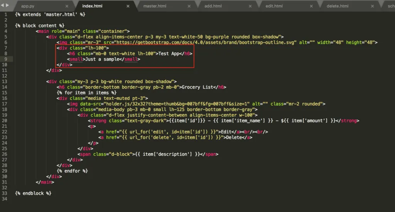Click the holder.js data-src attribute
Image resolution: width=395 pixels, height=212 pixels.
pyautogui.click(x=165, y=104)
